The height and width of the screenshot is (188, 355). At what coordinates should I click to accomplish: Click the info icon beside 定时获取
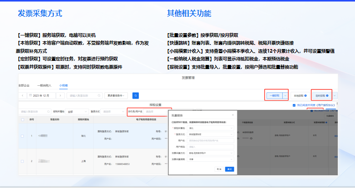pyautogui.click(x=328, y=96)
